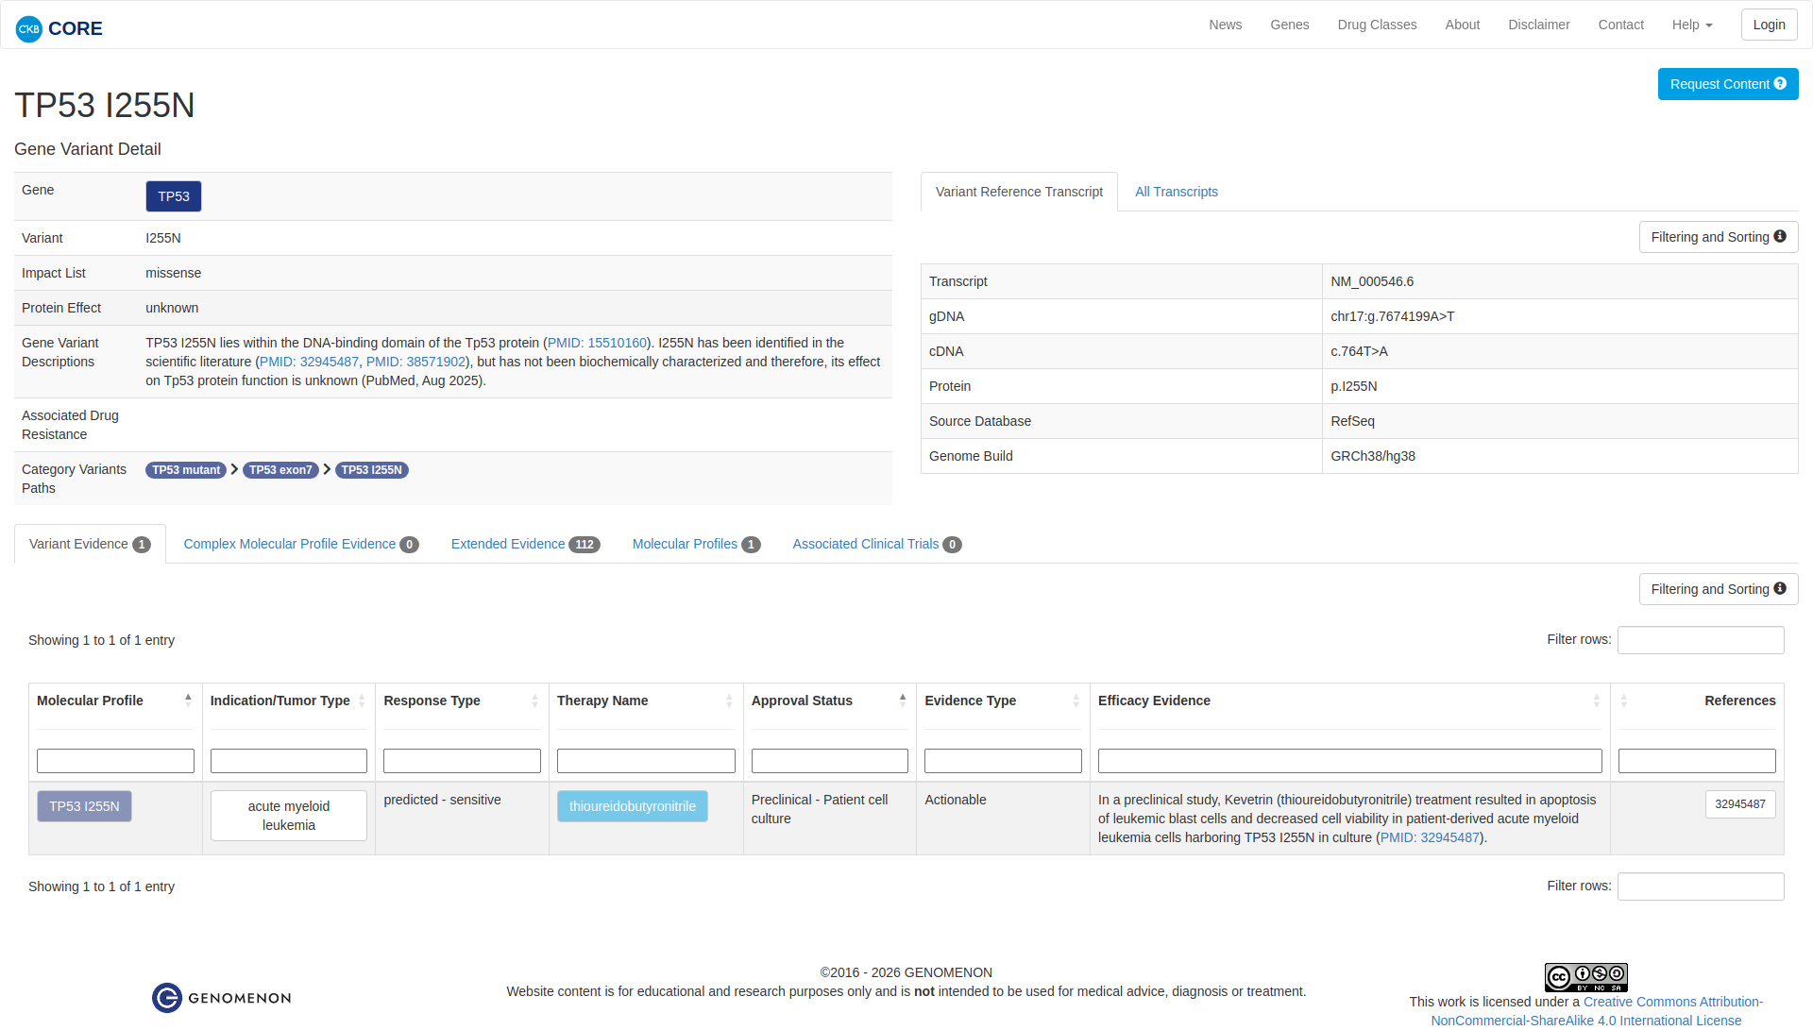Sort by Therapy Name column arrows
Screen dimensions: 1813x1030
pyautogui.click(x=729, y=701)
